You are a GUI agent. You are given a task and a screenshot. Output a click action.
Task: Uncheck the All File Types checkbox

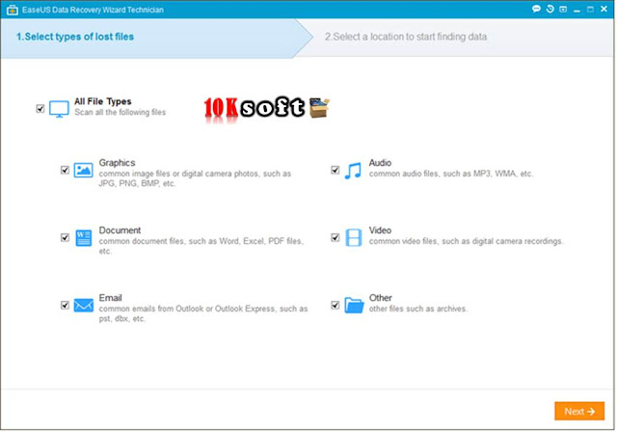(x=40, y=109)
